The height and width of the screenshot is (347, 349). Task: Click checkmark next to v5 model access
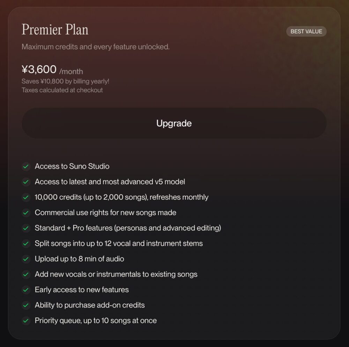(x=26, y=182)
